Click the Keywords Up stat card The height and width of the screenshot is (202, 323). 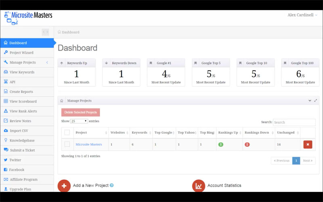tap(77, 72)
